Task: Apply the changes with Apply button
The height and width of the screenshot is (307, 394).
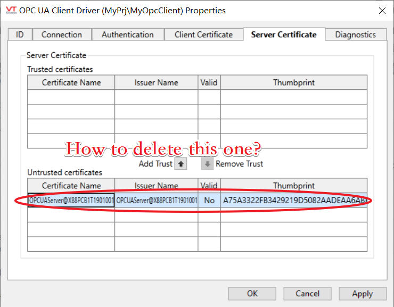Action: 363,293
